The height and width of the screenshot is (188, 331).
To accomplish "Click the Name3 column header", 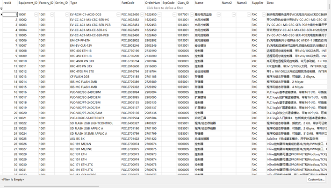I will tap(244, 3).
